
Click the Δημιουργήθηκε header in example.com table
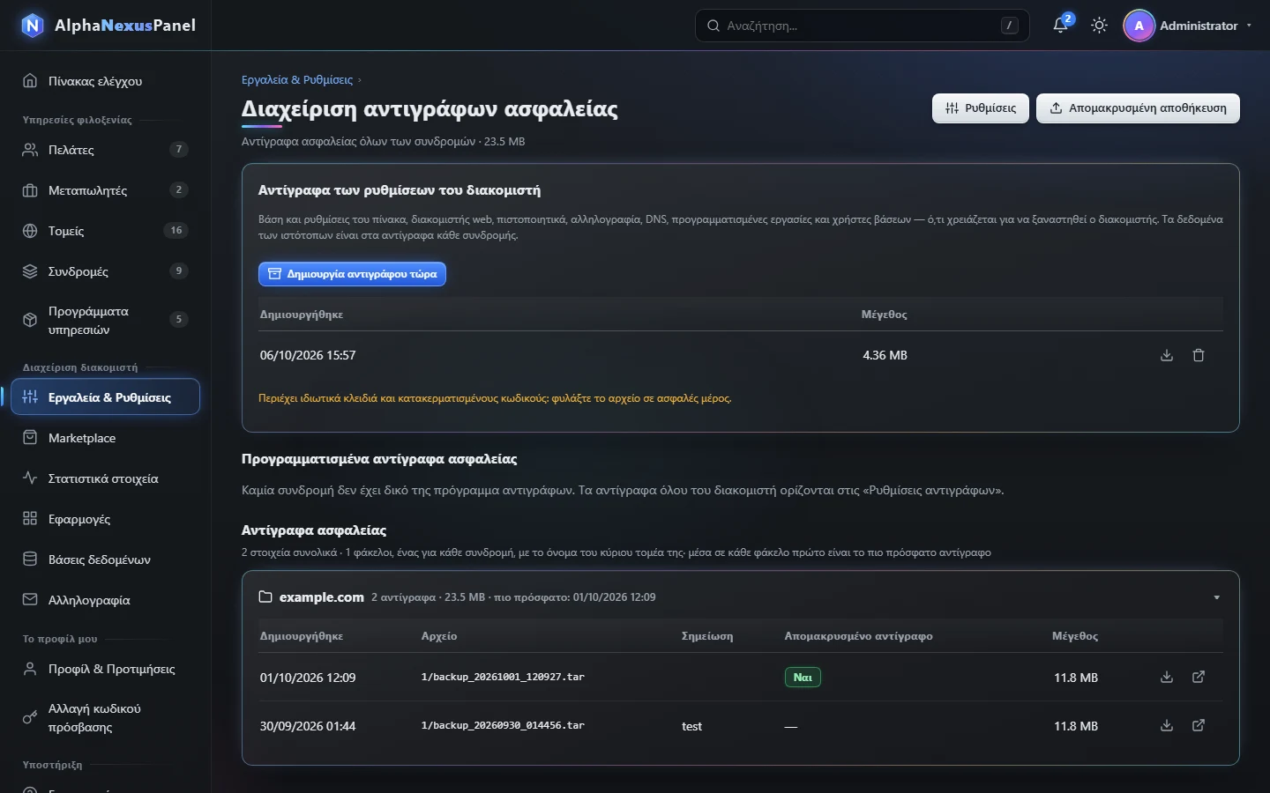pos(302,636)
